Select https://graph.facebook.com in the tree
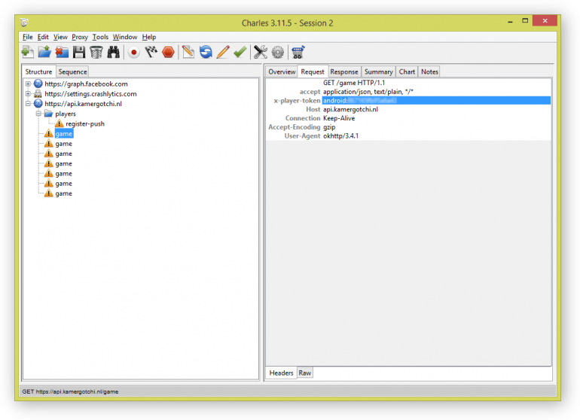The image size is (580, 420). click(x=86, y=84)
